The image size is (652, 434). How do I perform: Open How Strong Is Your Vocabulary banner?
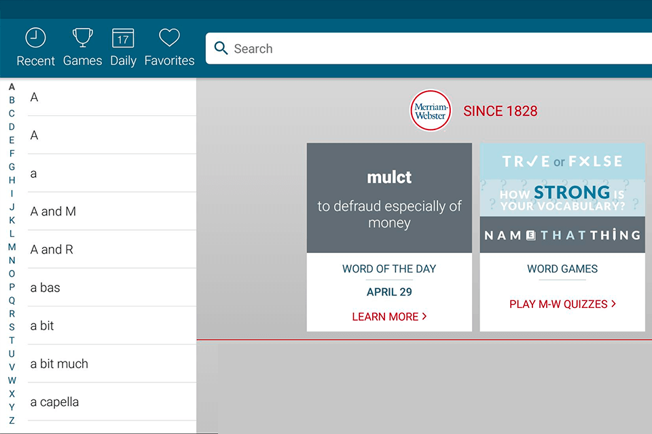[562, 198]
